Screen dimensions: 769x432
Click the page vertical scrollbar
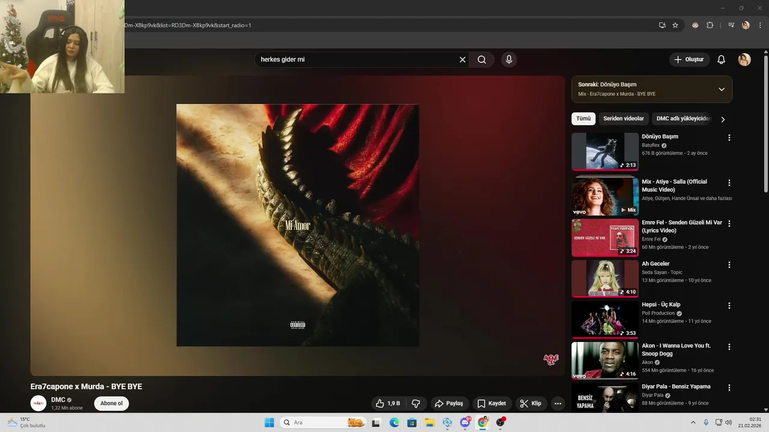point(765,123)
